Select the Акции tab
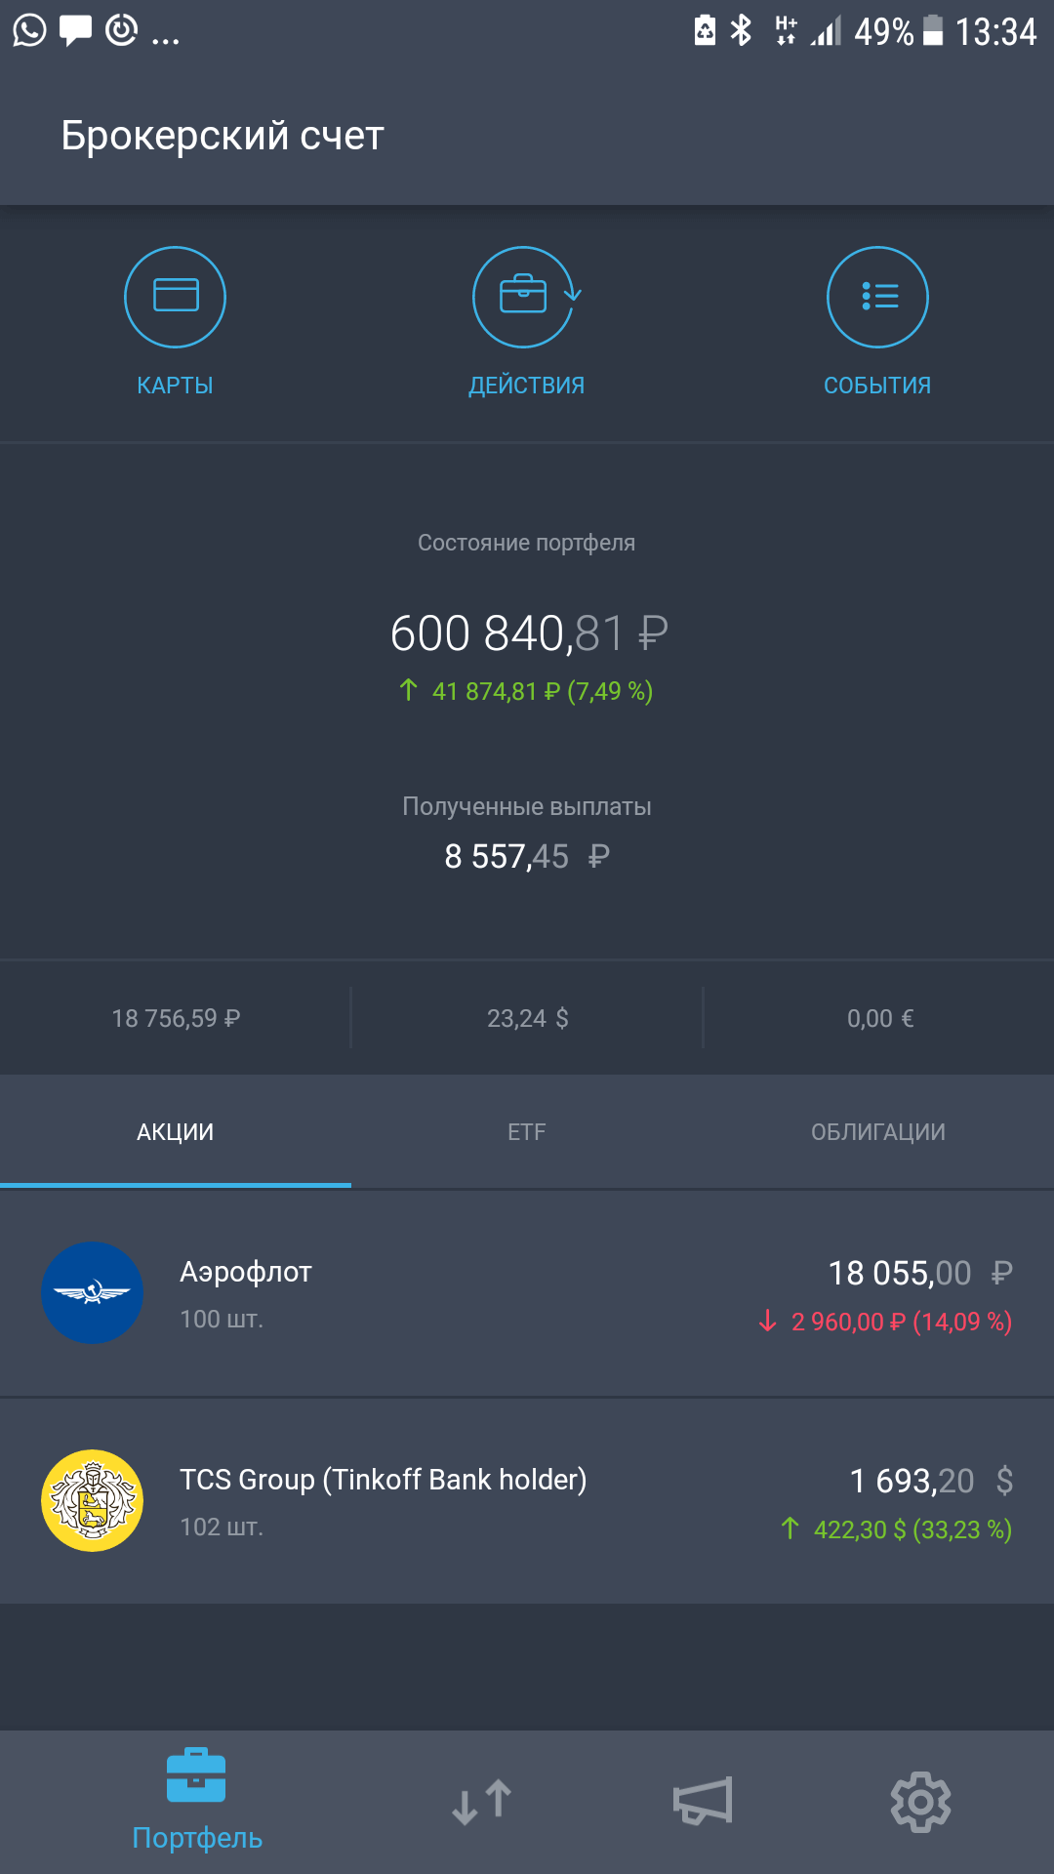 click(175, 1132)
